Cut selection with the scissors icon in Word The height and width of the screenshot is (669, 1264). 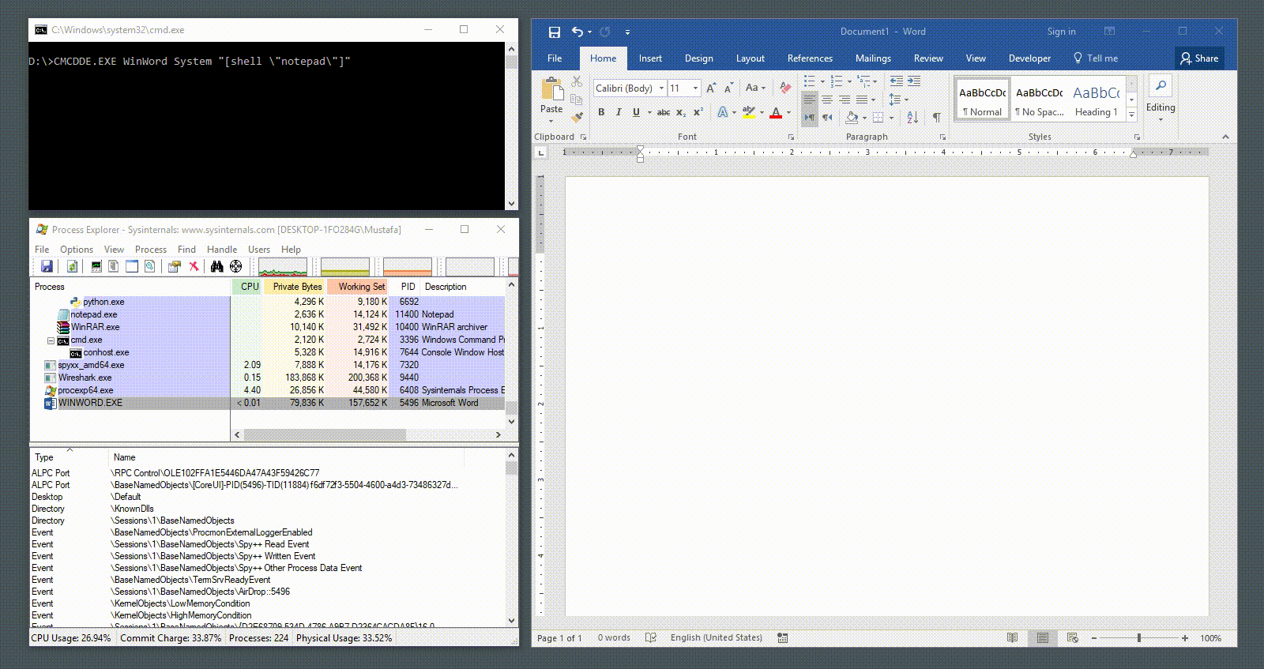pos(577,81)
